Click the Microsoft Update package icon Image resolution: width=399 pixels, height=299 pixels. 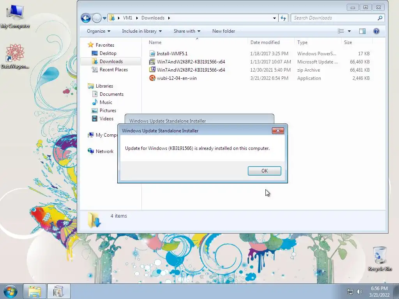(x=152, y=62)
